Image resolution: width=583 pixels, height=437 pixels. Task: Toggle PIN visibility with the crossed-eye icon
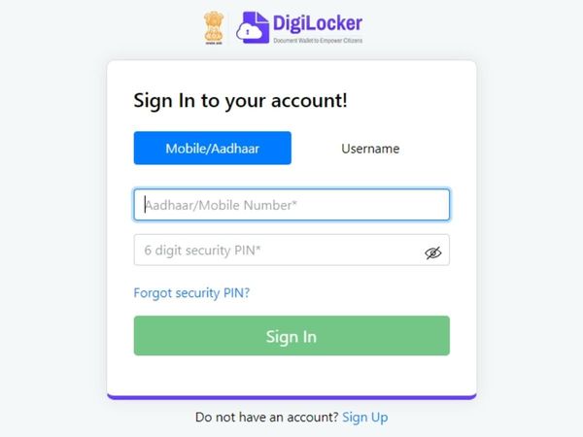432,253
